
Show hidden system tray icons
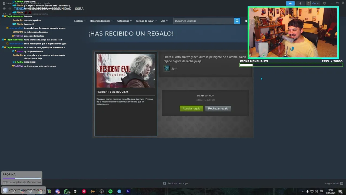[303, 191]
